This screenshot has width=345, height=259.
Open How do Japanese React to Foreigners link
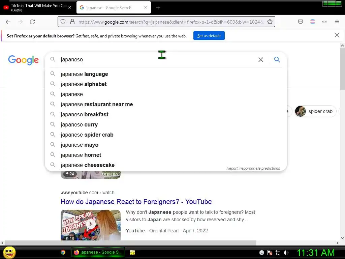coord(136,202)
